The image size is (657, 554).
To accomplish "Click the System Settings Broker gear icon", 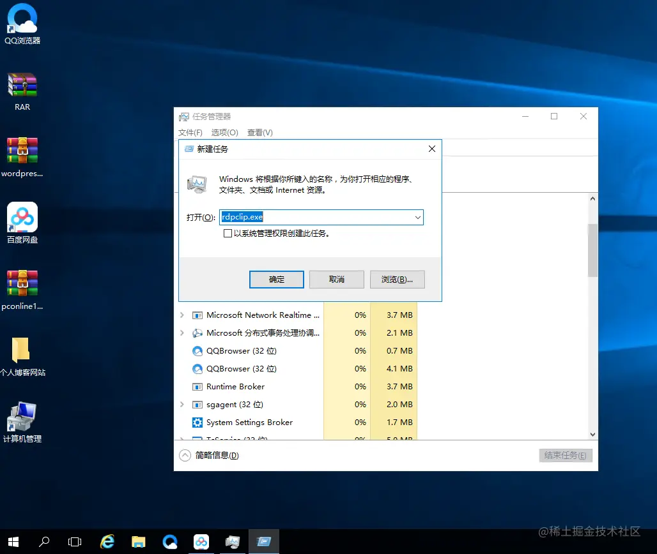I will [197, 422].
